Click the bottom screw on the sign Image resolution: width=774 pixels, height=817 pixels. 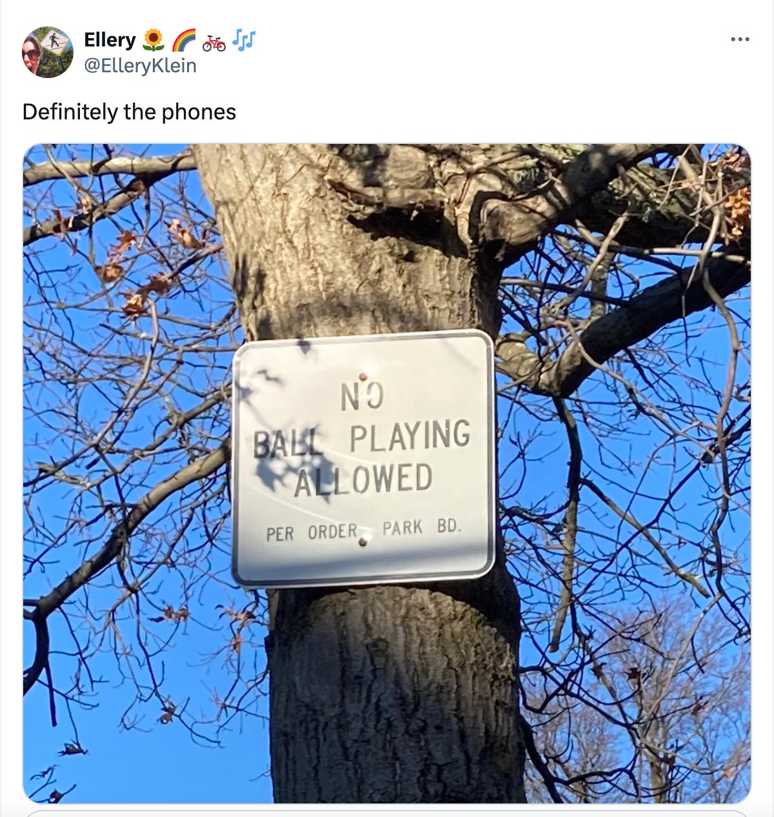click(x=363, y=543)
